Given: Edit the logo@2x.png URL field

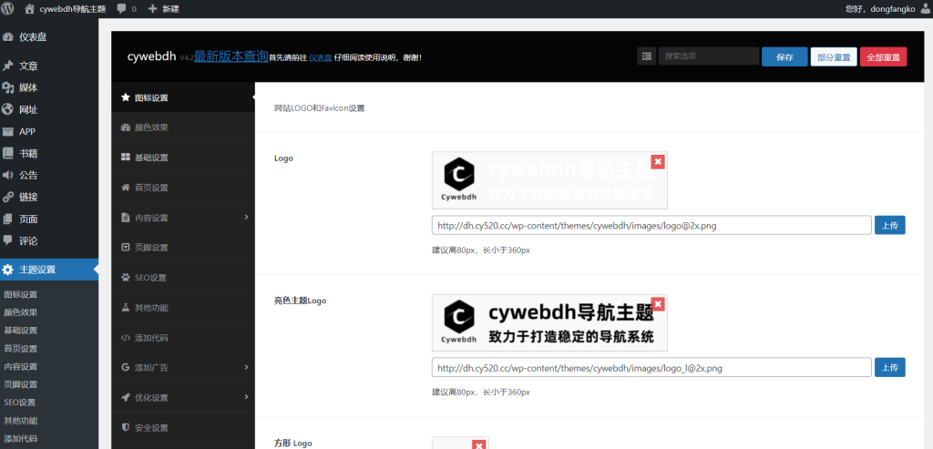Looking at the screenshot, I should point(651,225).
